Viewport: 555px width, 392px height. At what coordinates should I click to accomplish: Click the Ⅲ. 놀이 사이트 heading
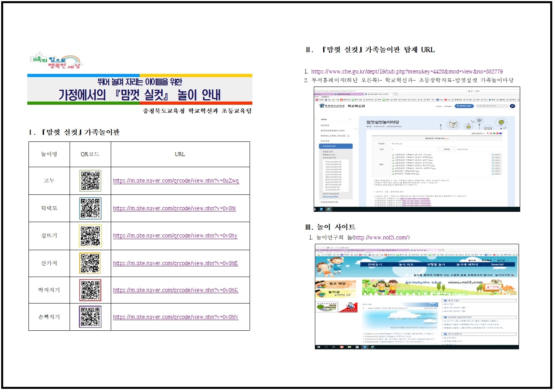click(330, 227)
